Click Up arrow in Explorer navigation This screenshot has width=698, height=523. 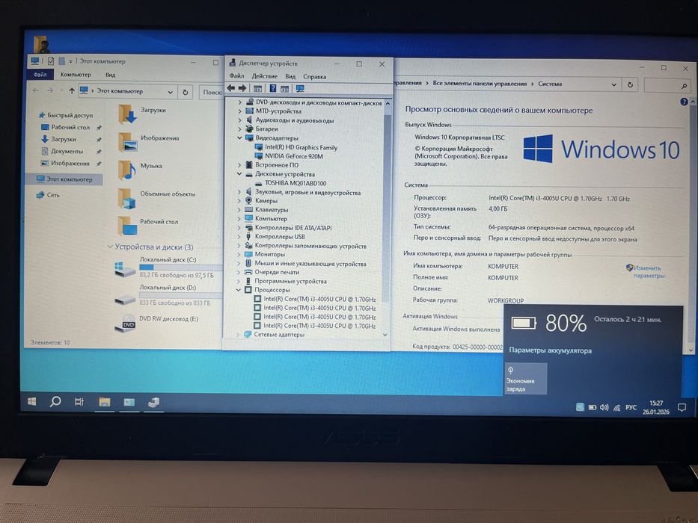(x=72, y=90)
